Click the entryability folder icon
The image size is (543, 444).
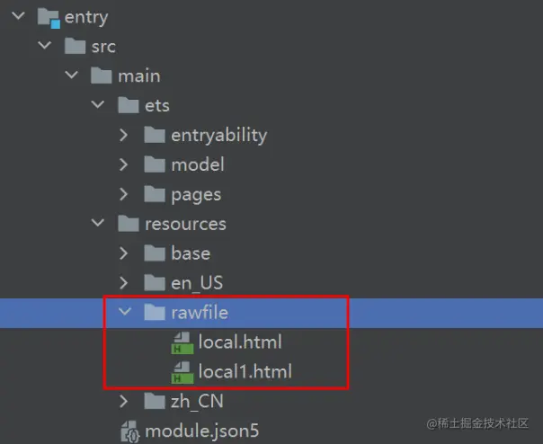coord(155,135)
